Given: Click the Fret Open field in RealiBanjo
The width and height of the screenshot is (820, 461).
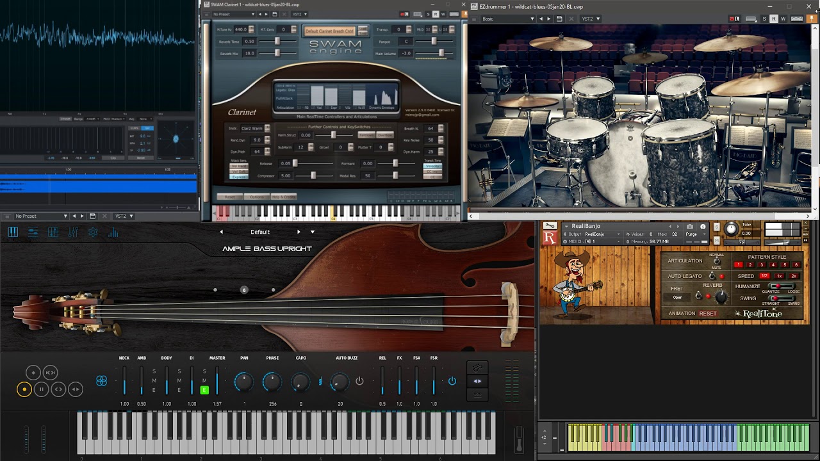Looking at the screenshot, I should click(677, 298).
